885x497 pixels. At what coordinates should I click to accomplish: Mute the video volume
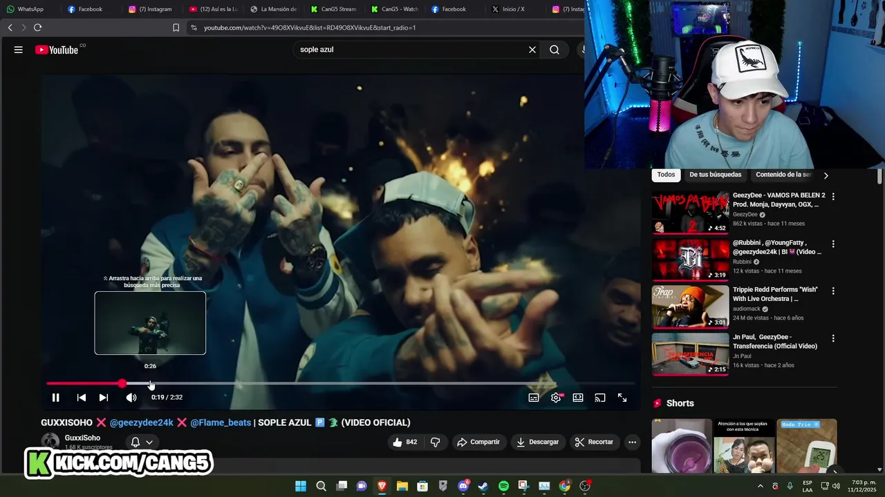point(131,398)
